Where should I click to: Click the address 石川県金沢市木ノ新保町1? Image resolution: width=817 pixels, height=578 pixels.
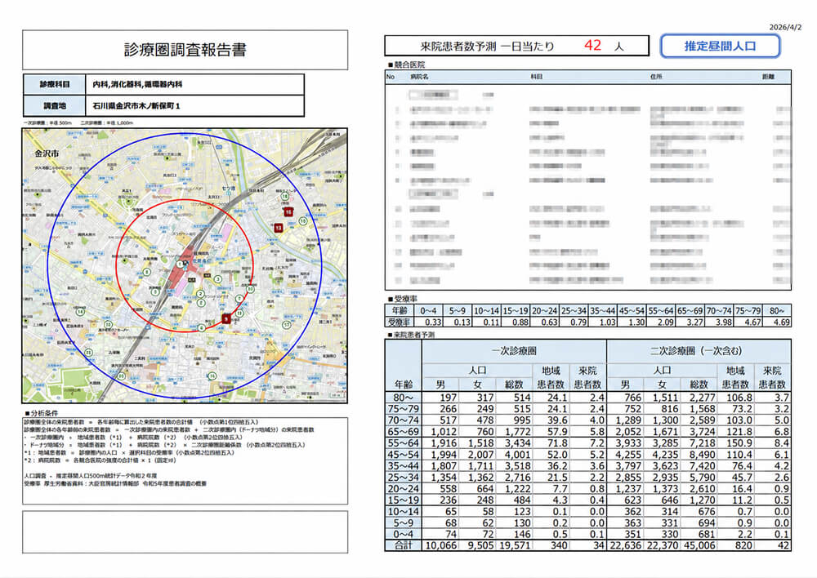pos(136,105)
